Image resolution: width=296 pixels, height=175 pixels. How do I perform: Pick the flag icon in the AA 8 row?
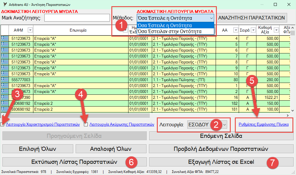click(x=5, y=62)
